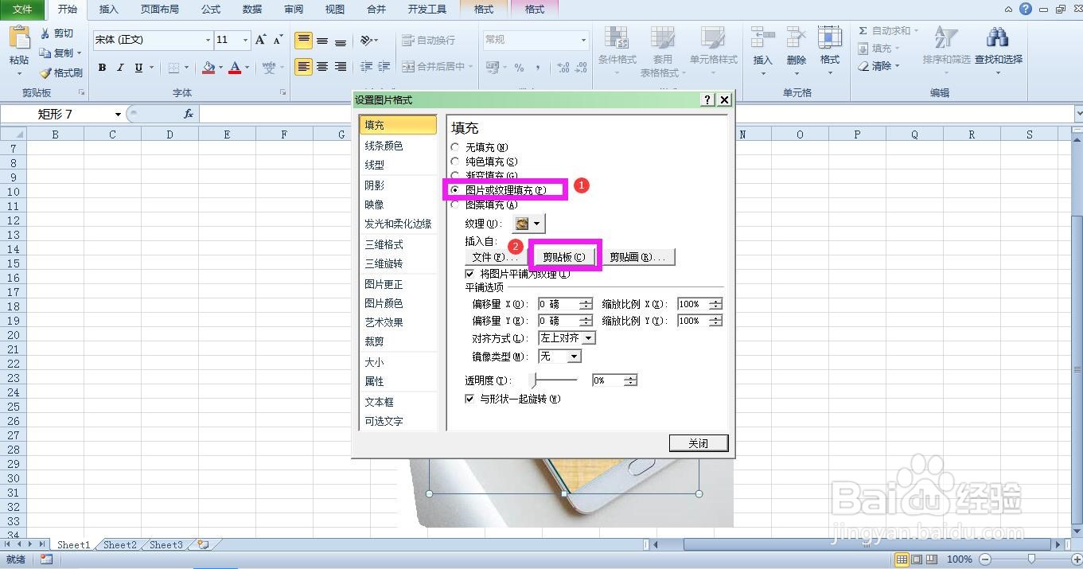Image resolution: width=1083 pixels, height=569 pixels.
Task: Switch to the 插入 ribbon tab
Action: (108, 10)
